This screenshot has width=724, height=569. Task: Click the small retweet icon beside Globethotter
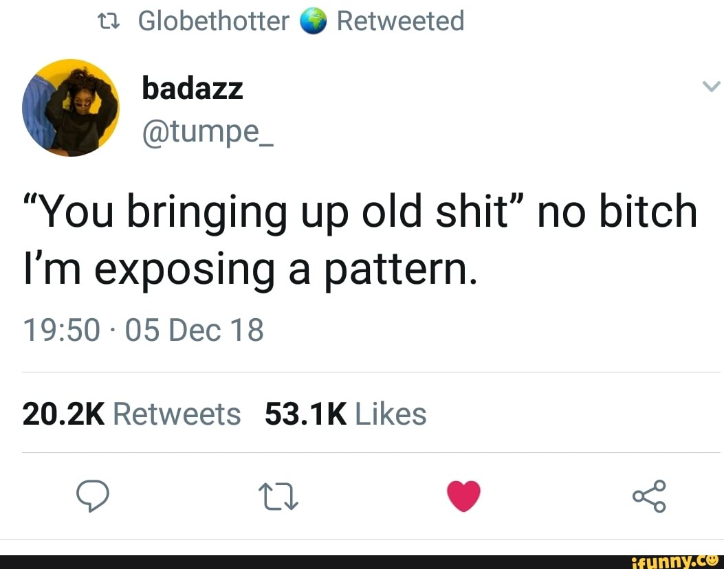pyautogui.click(x=109, y=21)
